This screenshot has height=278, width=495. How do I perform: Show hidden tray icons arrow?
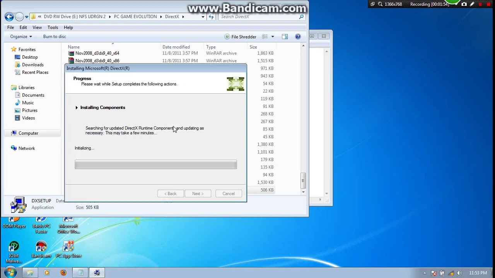[425, 273]
